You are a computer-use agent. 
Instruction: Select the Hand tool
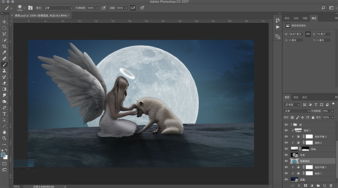pyautogui.click(x=4, y=132)
